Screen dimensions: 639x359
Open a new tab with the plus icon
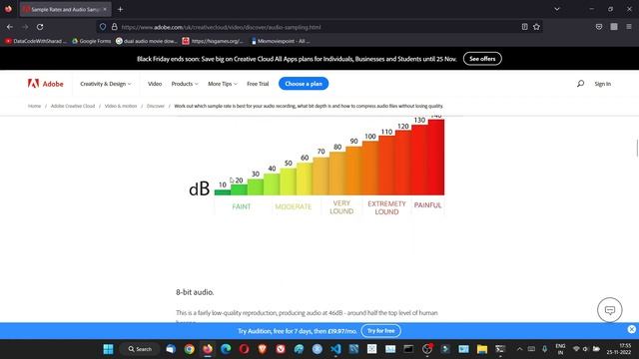tap(120, 9)
